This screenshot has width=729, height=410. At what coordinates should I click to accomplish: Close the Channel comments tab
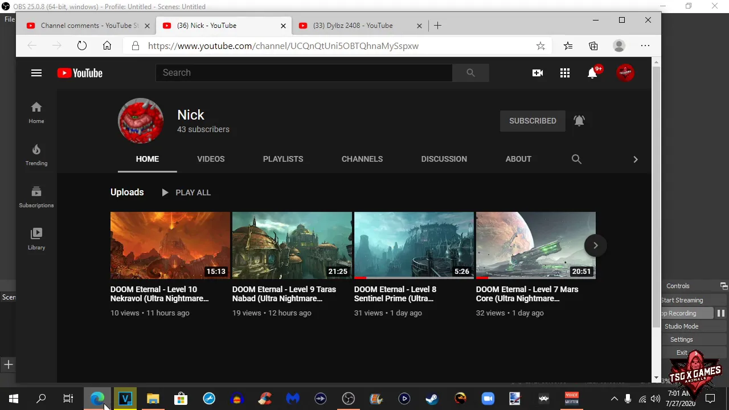pyautogui.click(x=148, y=26)
